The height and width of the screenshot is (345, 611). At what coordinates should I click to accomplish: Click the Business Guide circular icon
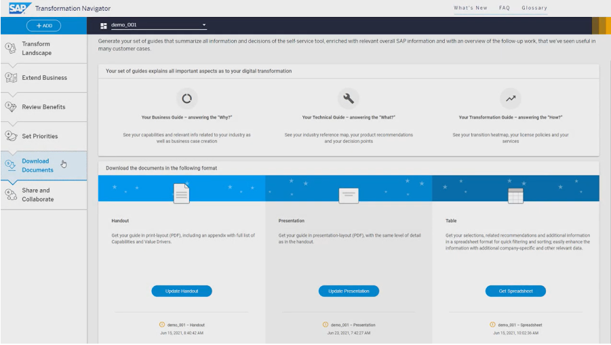tap(186, 99)
